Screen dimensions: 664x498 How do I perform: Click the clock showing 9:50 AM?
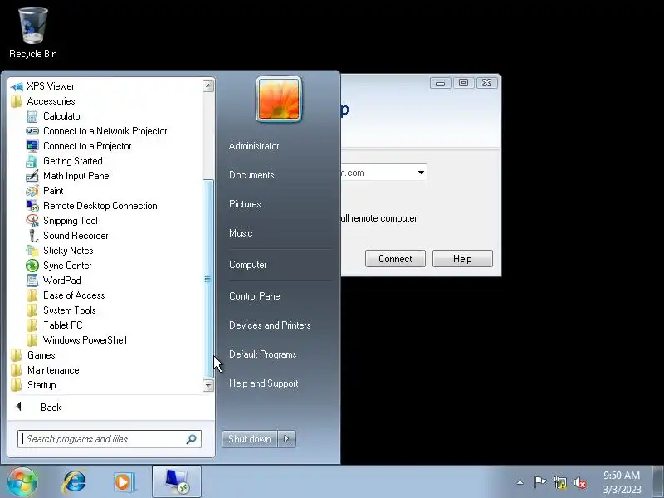pyautogui.click(x=622, y=475)
